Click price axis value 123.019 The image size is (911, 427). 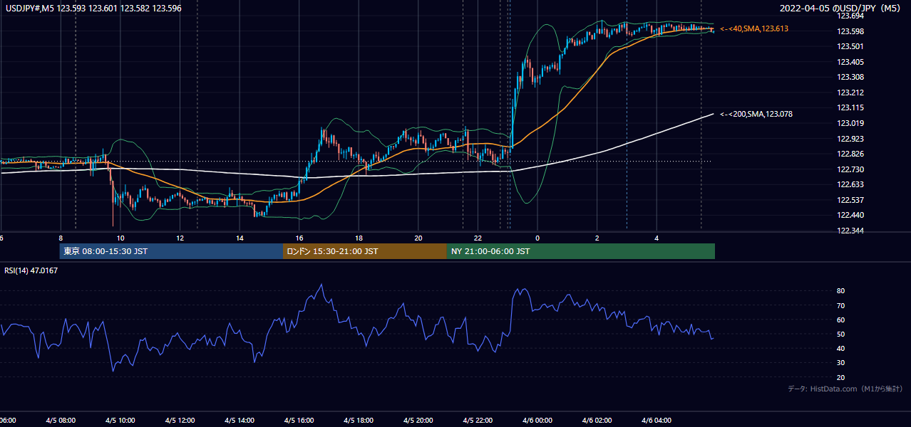849,123
